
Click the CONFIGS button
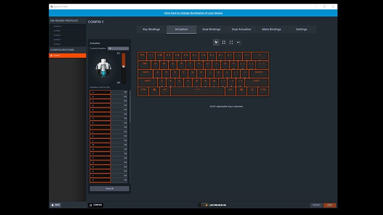(95, 205)
